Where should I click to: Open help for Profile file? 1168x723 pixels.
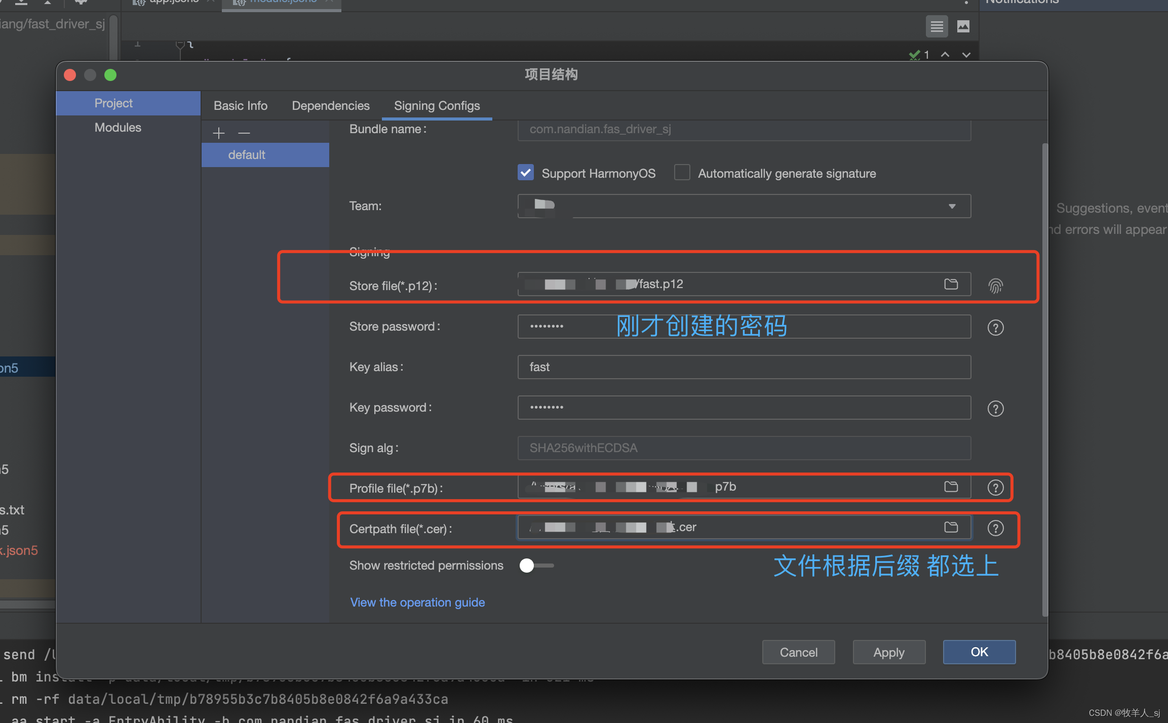pos(995,488)
